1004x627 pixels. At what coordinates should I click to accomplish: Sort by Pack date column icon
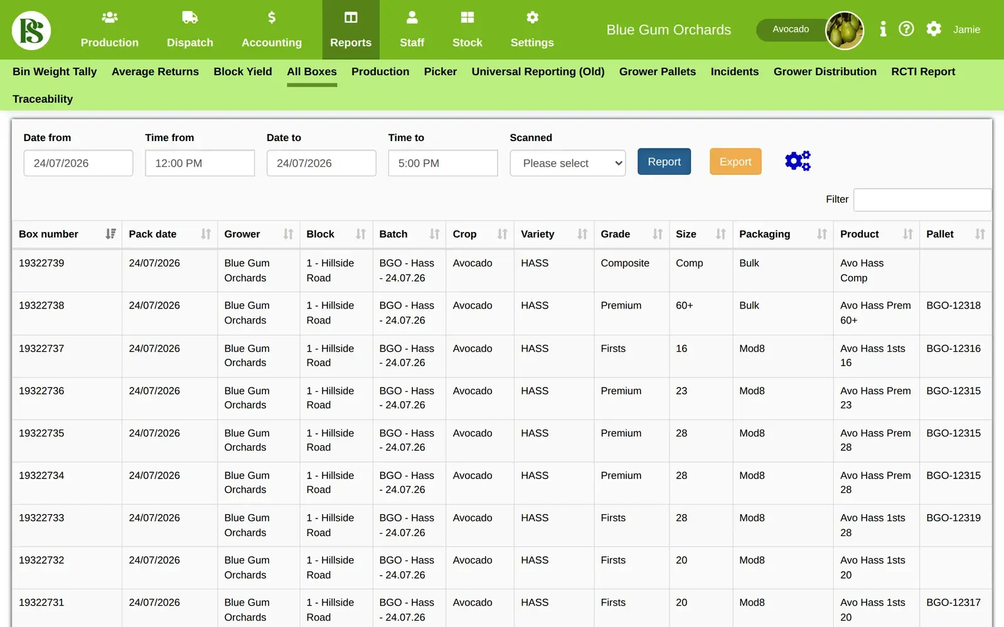pos(206,234)
